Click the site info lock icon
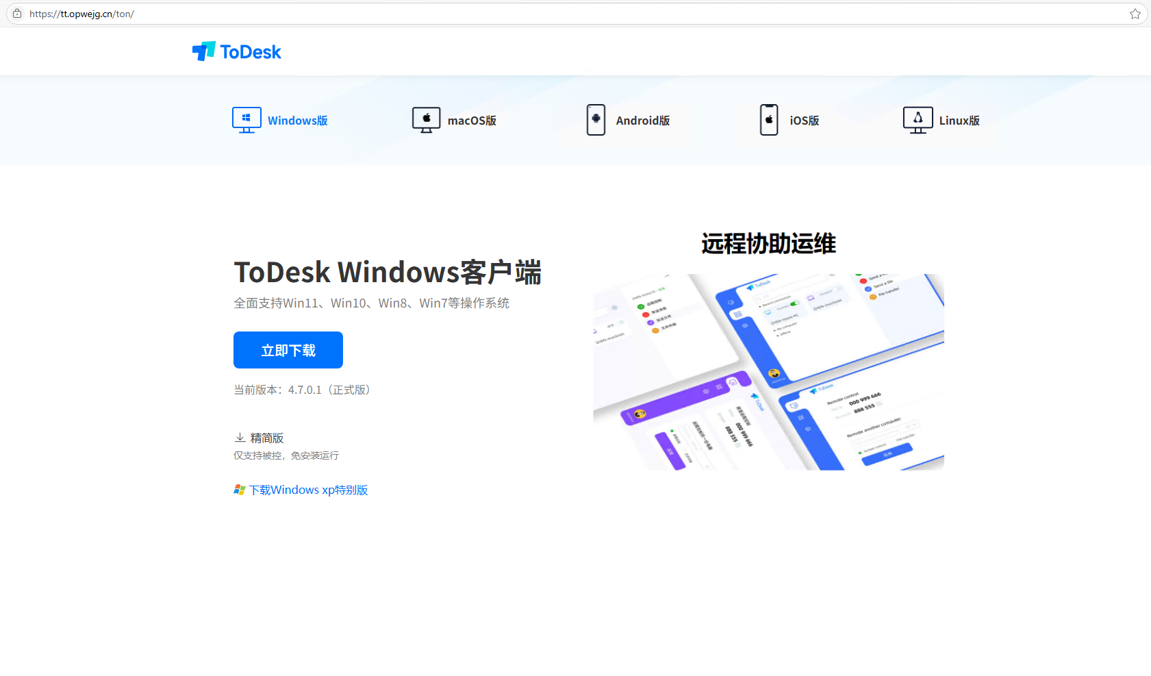Viewport: 1151px width, 676px height. click(x=17, y=14)
